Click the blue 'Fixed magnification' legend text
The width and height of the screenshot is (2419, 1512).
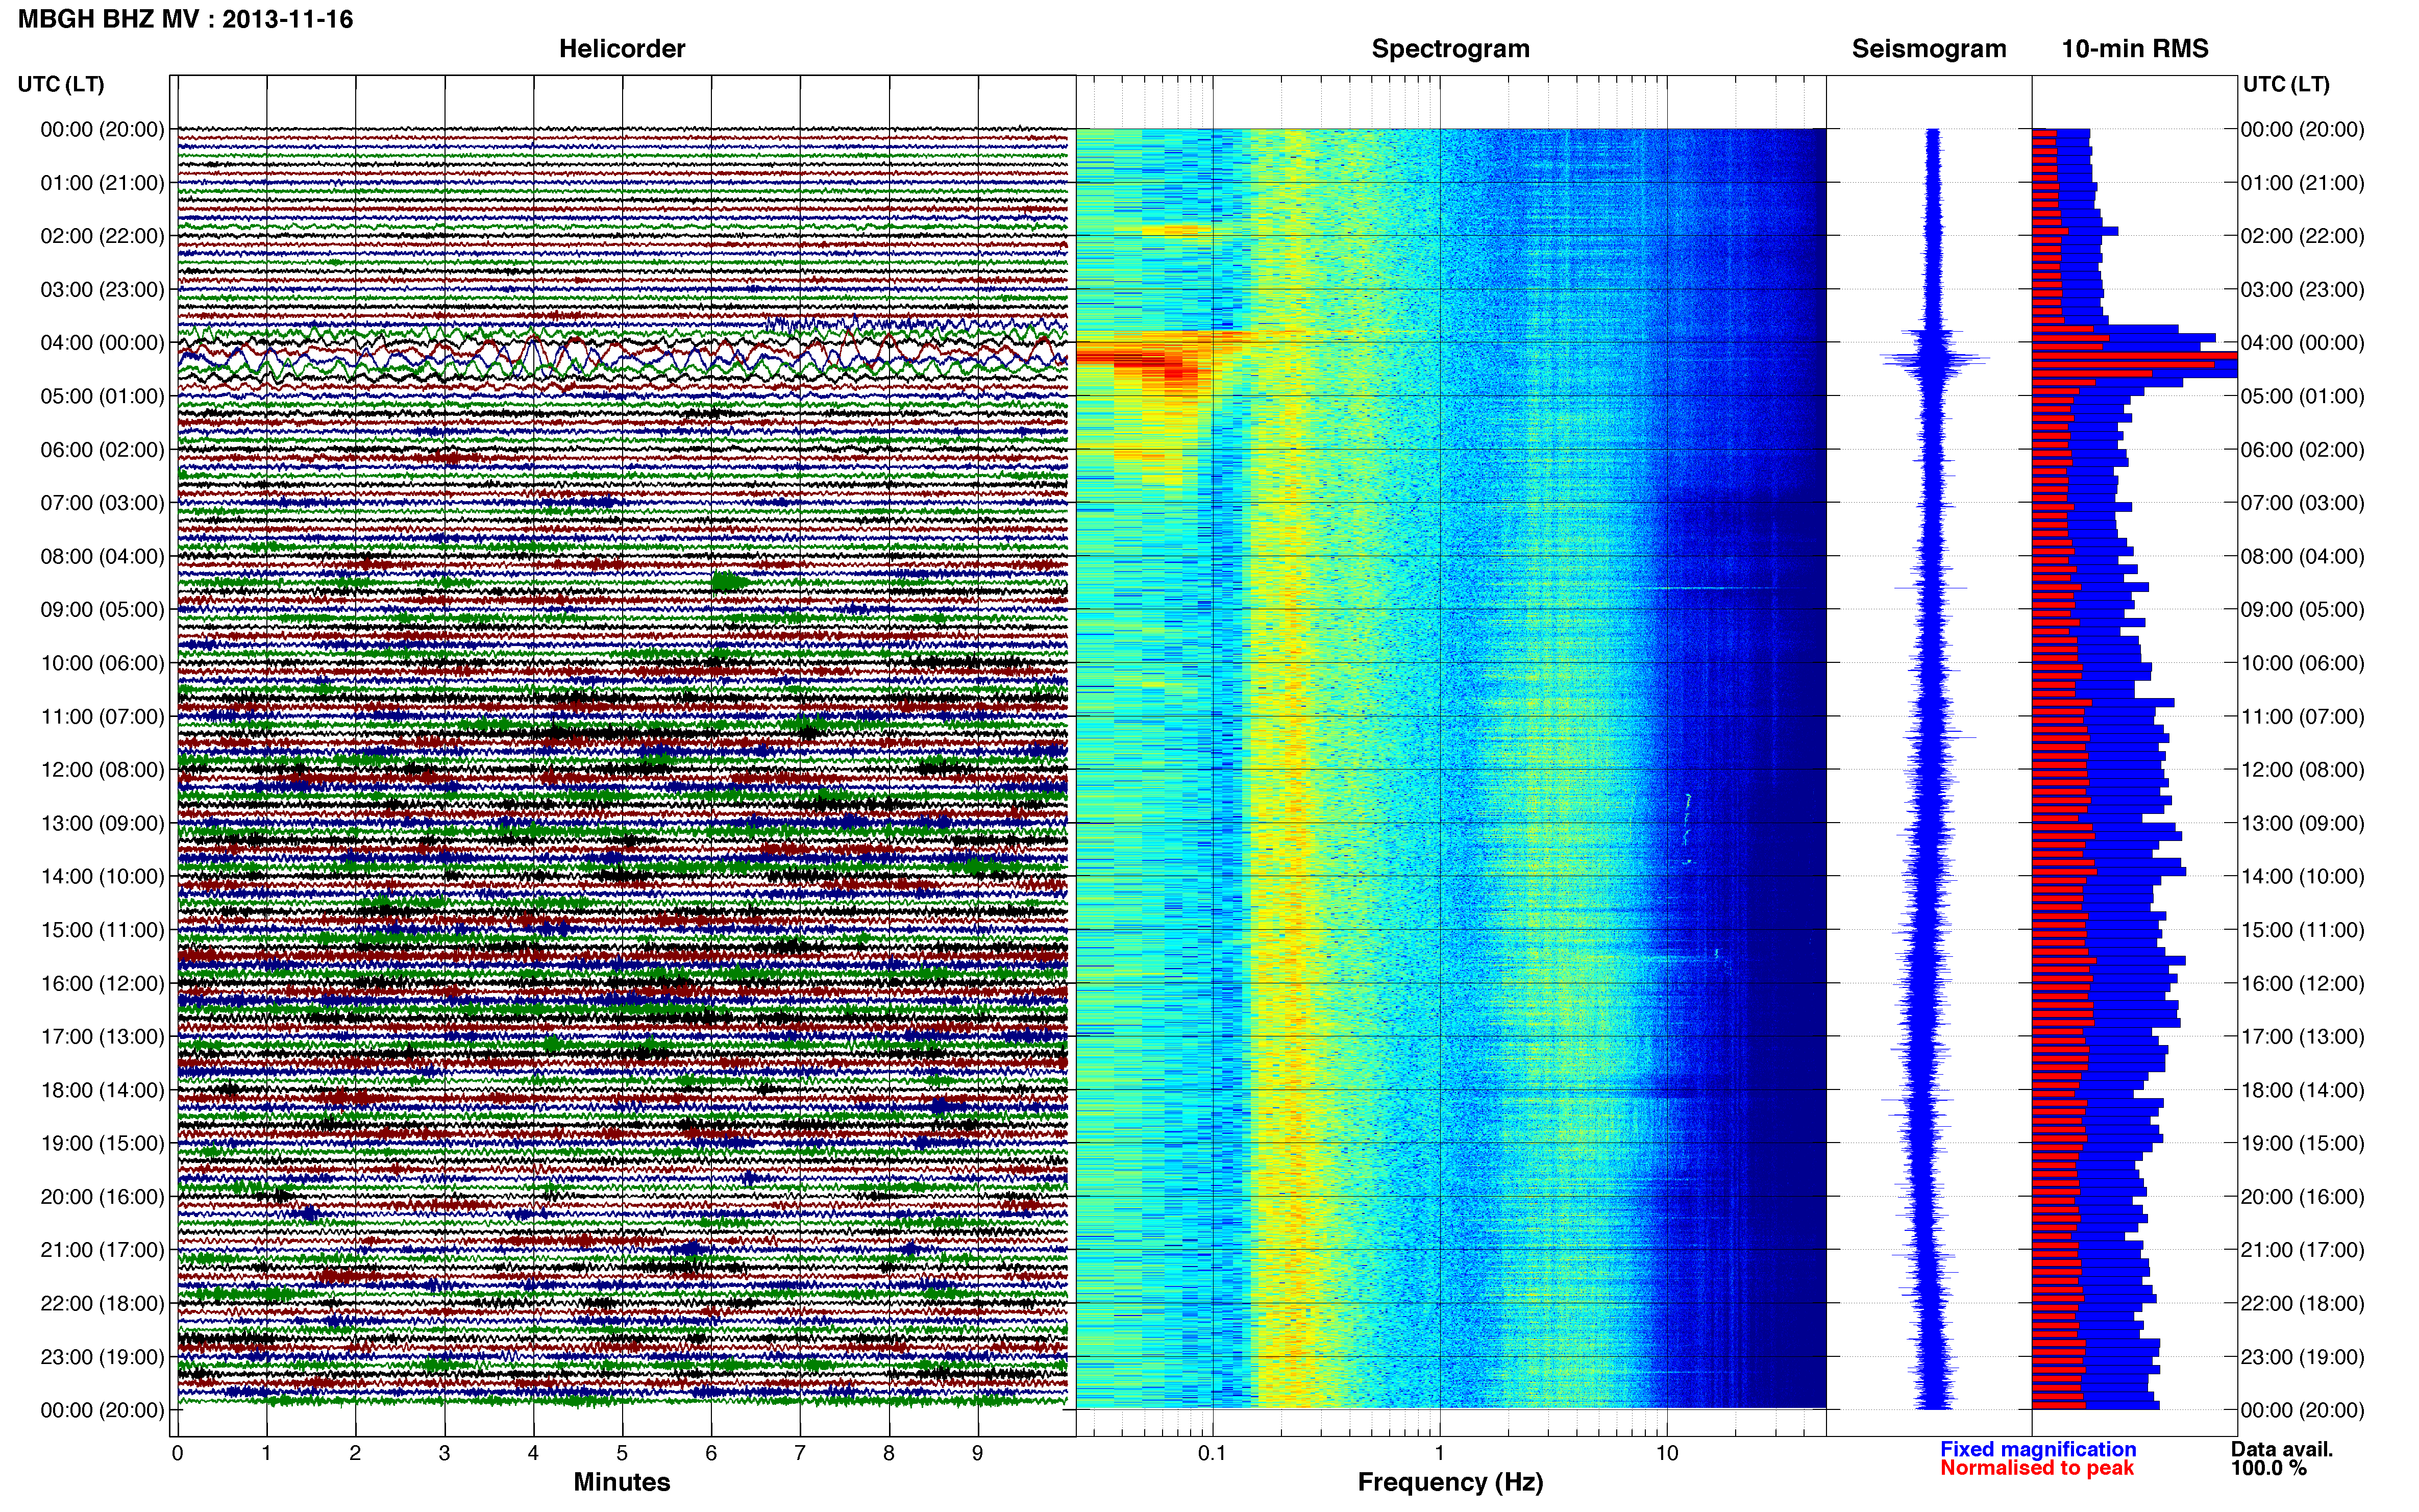coord(2038,1449)
